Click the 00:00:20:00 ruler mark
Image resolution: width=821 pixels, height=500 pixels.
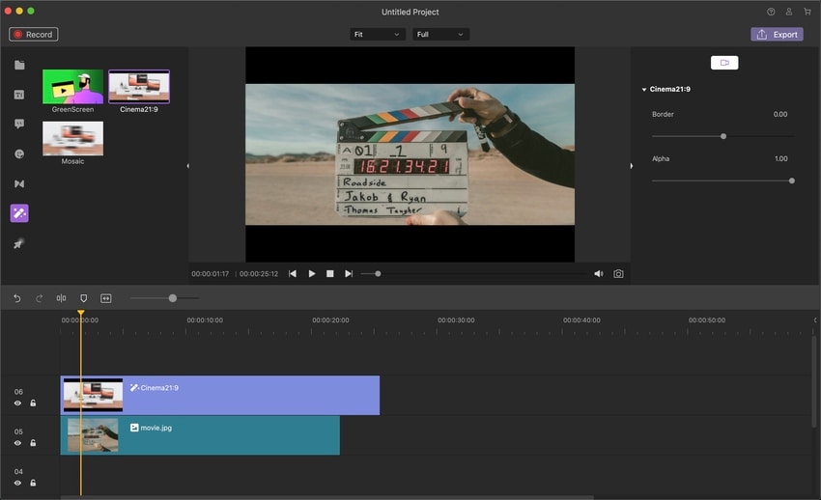(x=330, y=320)
